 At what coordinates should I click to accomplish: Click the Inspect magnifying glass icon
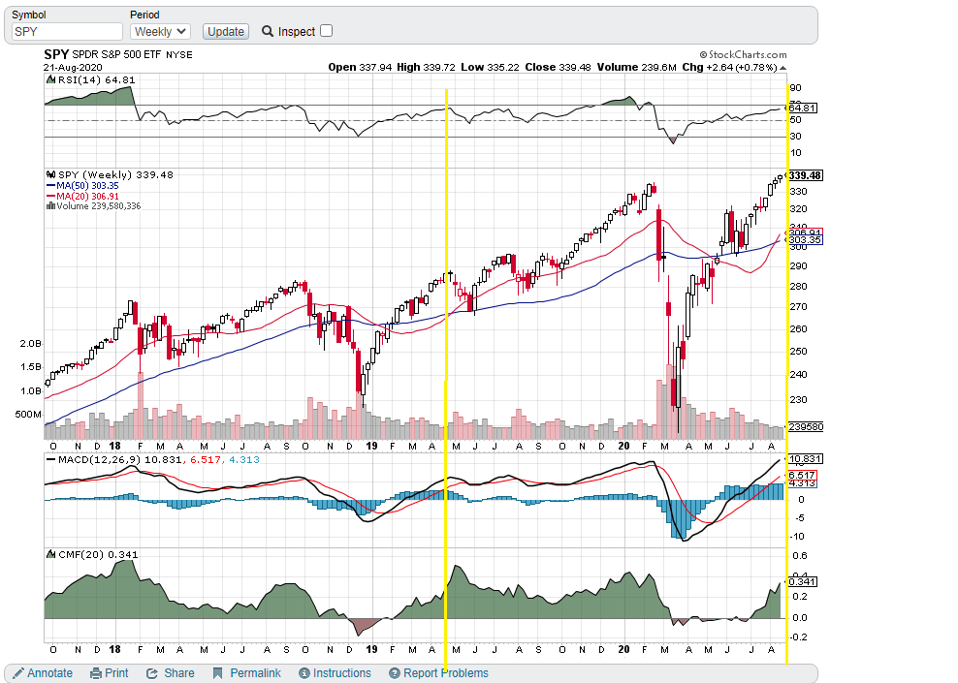[267, 31]
